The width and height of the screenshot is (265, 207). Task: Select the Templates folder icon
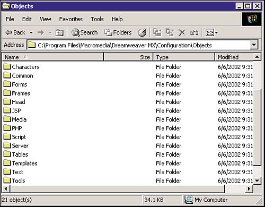point(7,163)
